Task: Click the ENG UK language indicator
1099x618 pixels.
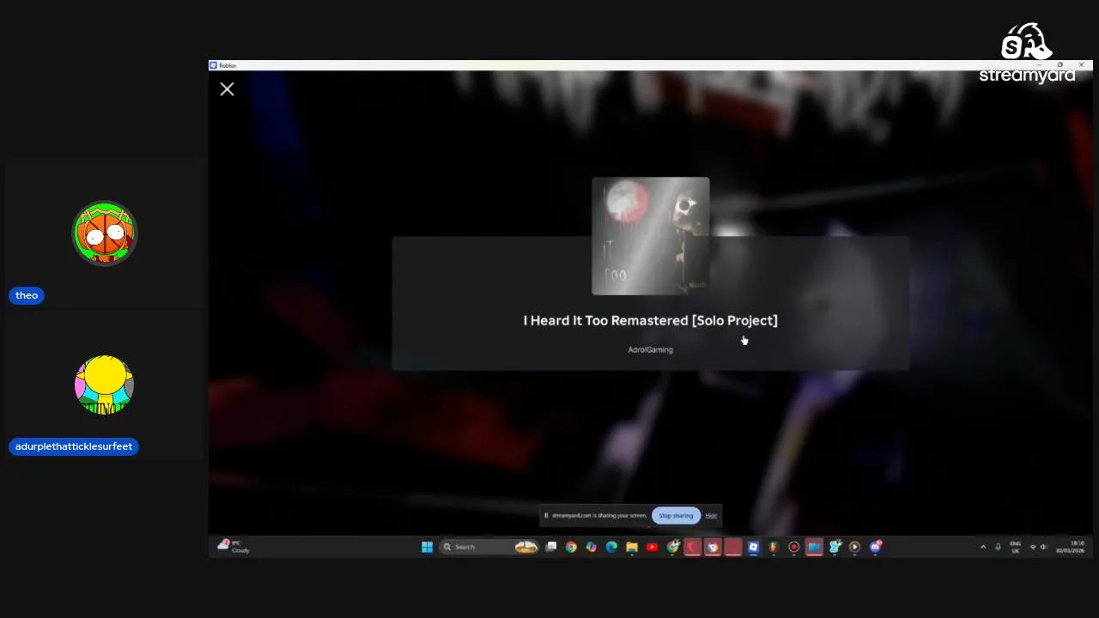Action: (1016, 547)
